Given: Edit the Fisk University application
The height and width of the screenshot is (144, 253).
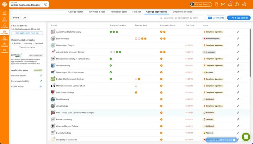Looking at the screenshot, I should coord(238,99).
